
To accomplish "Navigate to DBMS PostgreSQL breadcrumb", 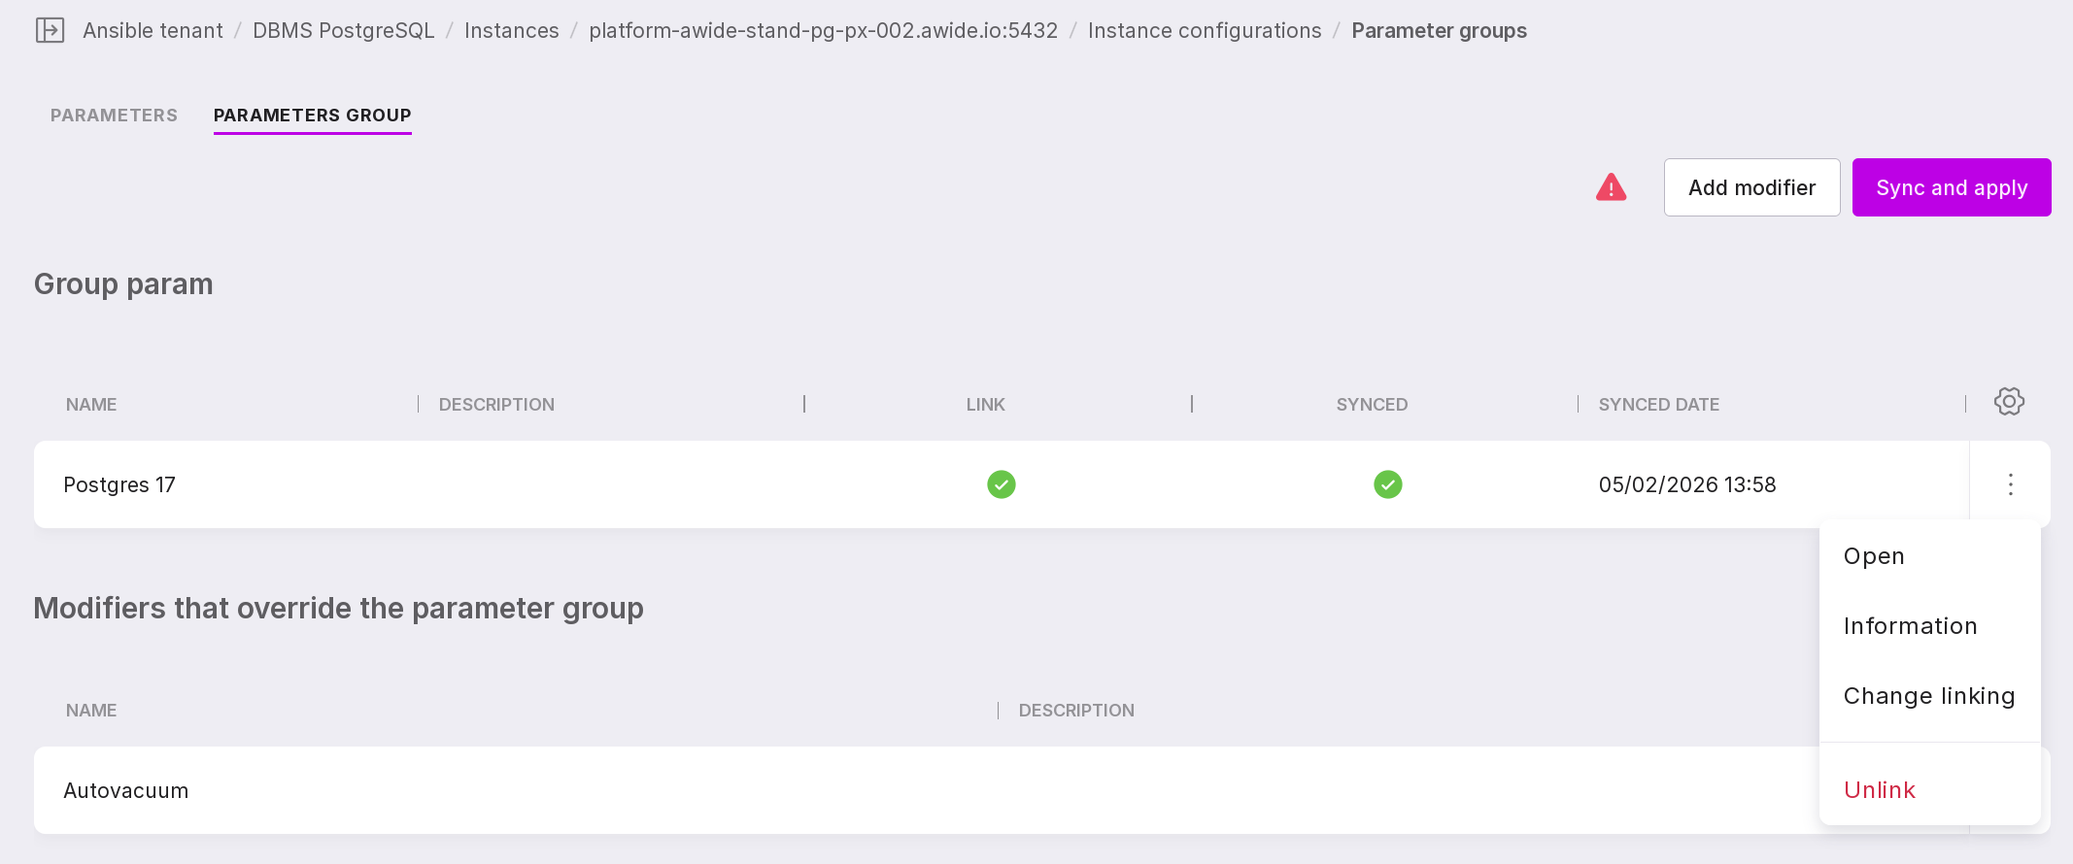I will (x=343, y=31).
